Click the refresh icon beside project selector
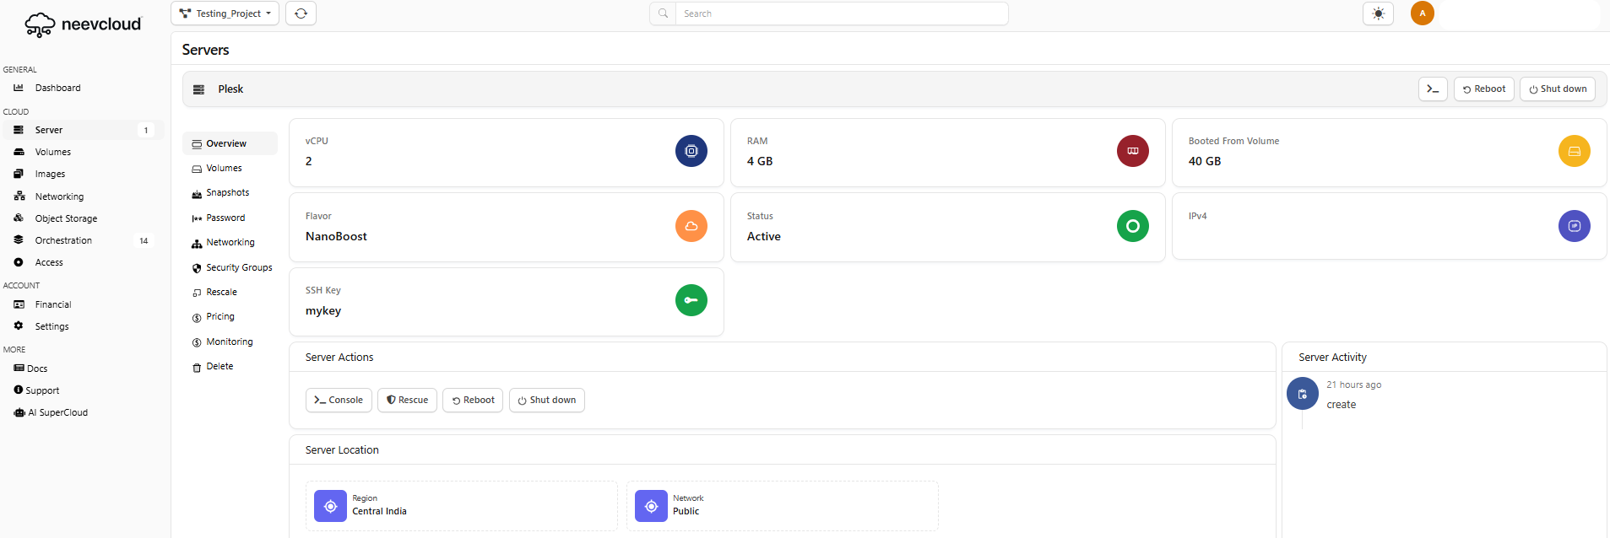This screenshot has height=538, width=1610. click(301, 13)
